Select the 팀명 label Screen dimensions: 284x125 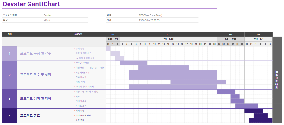[x=109, y=15]
